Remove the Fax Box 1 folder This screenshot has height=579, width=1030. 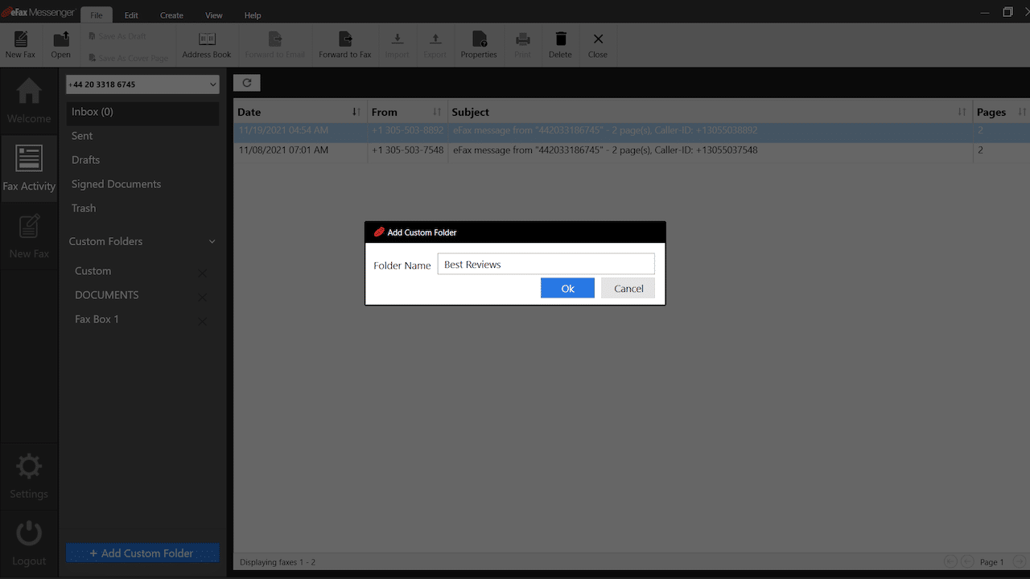tap(202, 321)
